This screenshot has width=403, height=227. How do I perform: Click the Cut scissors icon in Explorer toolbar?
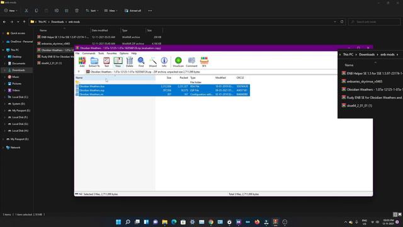(26, 11)
